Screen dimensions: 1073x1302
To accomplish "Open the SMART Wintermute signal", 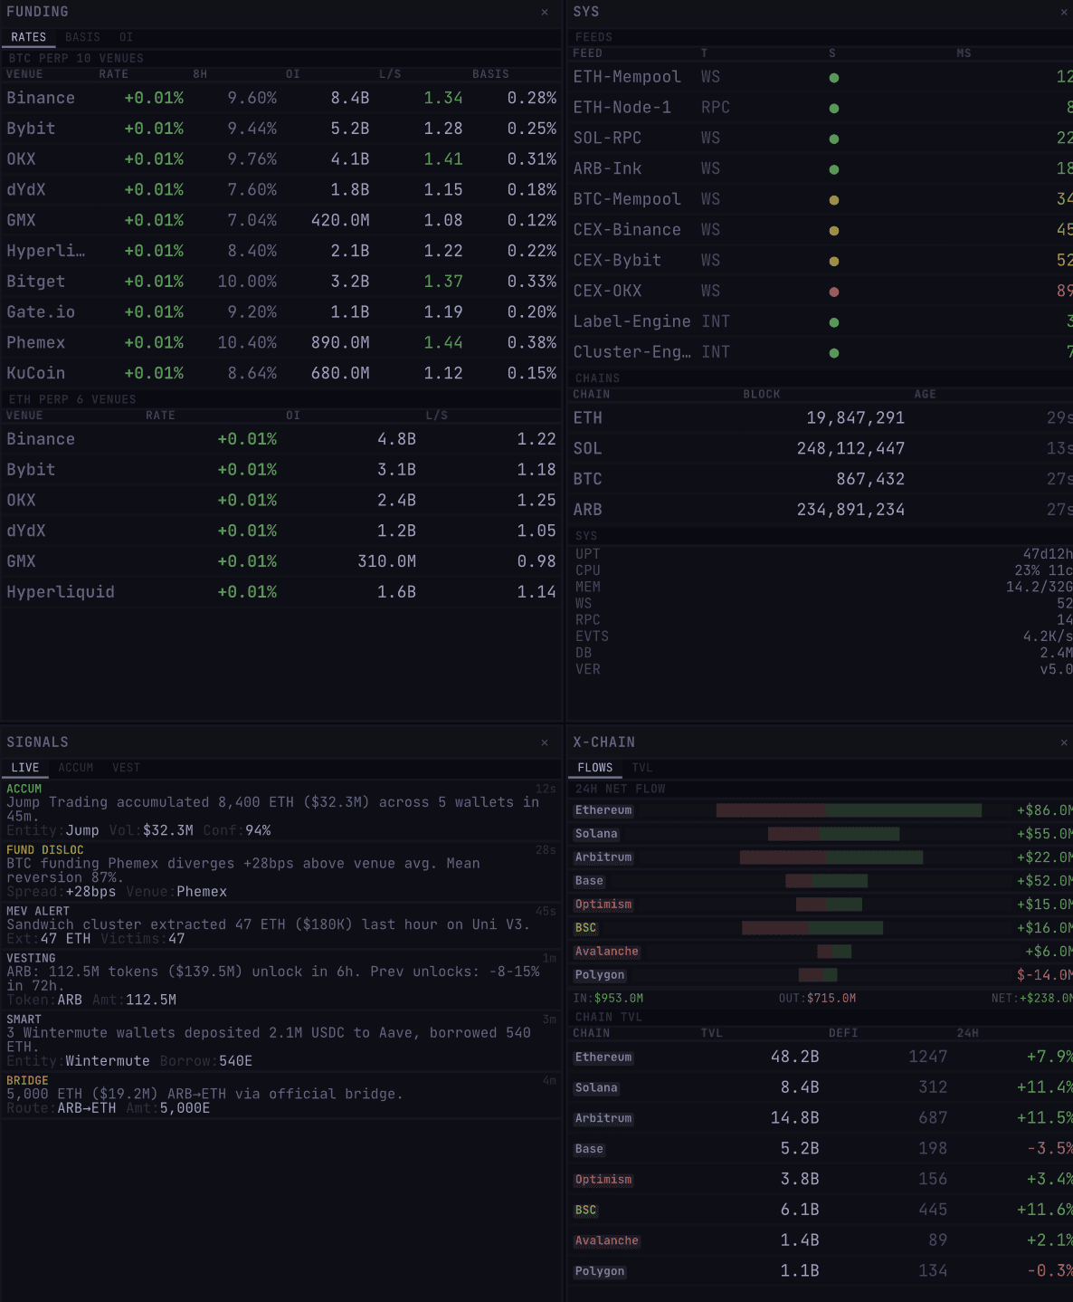I will tap(281, 1040).
